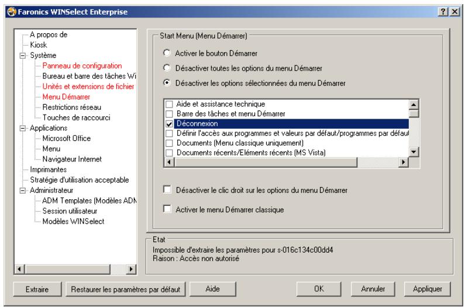465x307 pixels.
Task: Select Menu Démarrer tree item
Action: pos(66,97)
